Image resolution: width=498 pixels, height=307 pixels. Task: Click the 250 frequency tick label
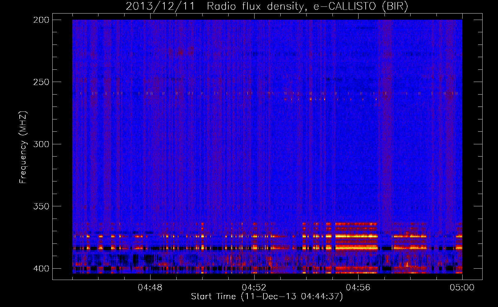pos(41,82)
